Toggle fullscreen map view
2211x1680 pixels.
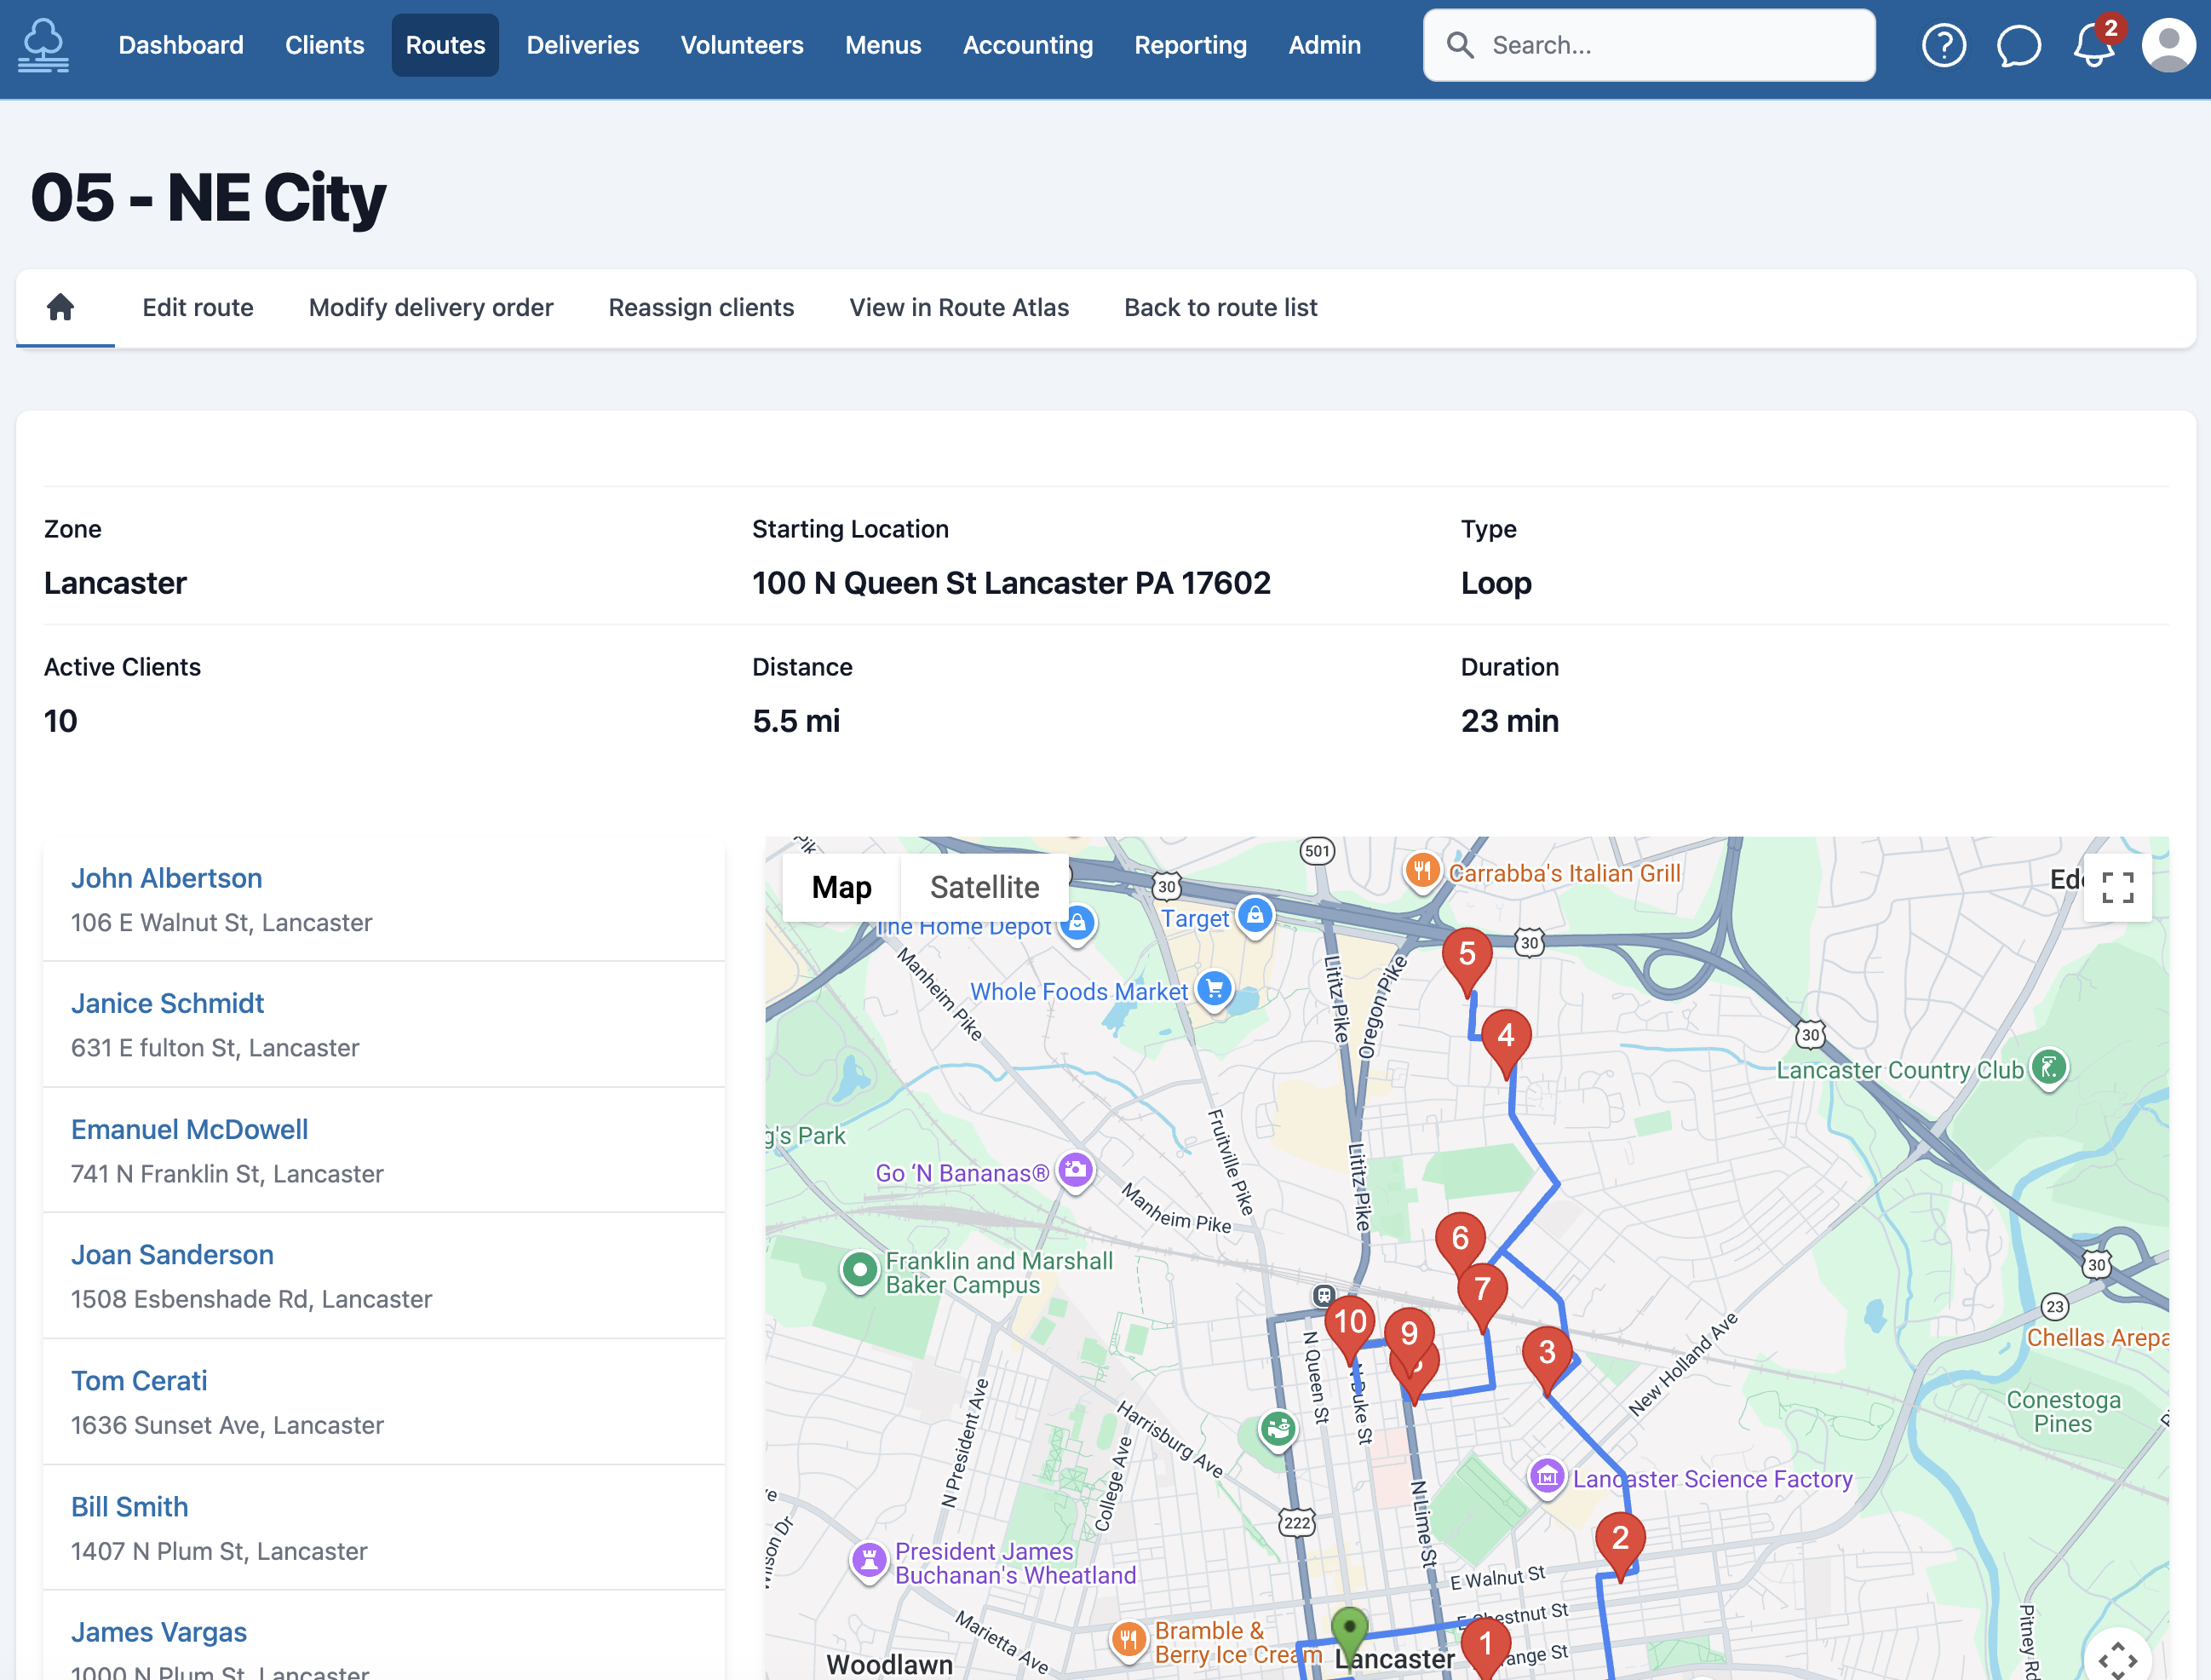pos(2117,887)
